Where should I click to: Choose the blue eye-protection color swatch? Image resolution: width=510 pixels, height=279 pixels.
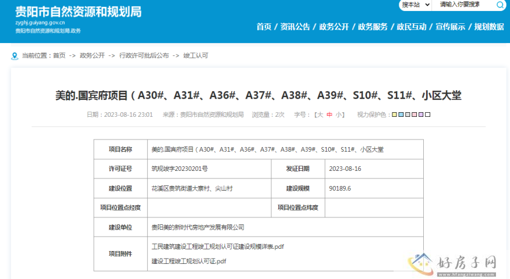(x=401, y=115)
